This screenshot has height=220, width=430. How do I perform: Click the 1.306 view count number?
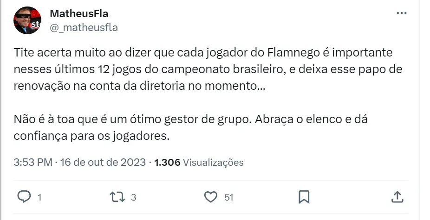(167, 163)
